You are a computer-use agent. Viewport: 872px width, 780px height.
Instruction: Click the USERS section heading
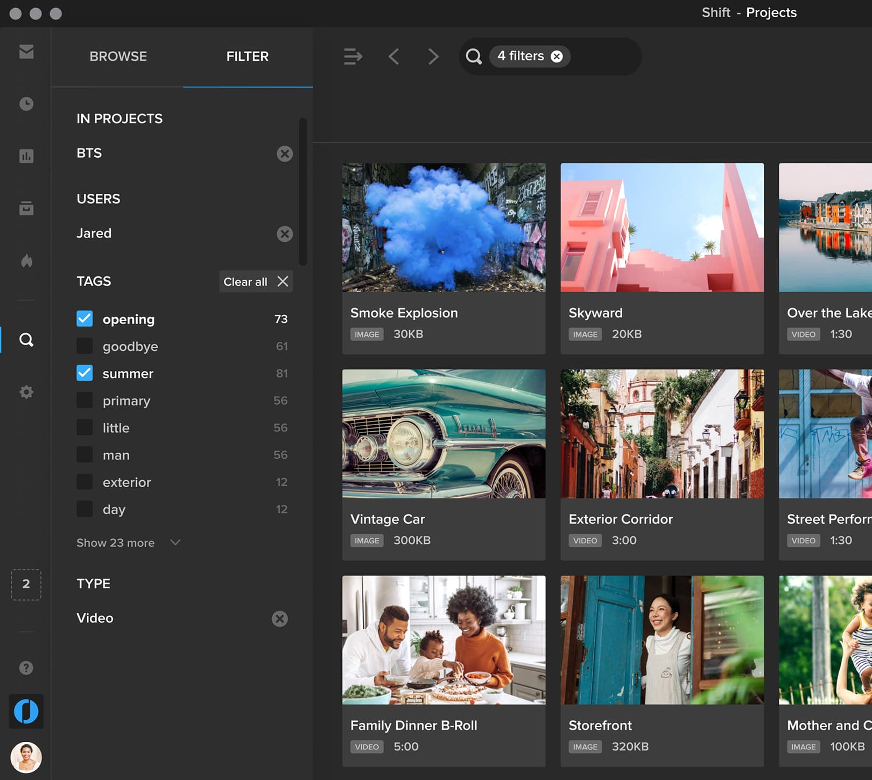[99, 199]
